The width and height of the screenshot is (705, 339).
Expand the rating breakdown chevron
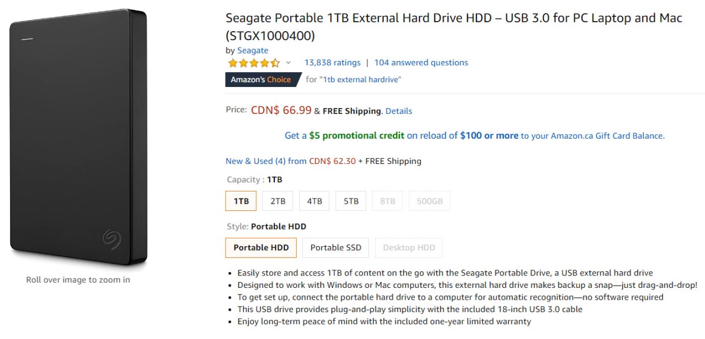(288, 63)
